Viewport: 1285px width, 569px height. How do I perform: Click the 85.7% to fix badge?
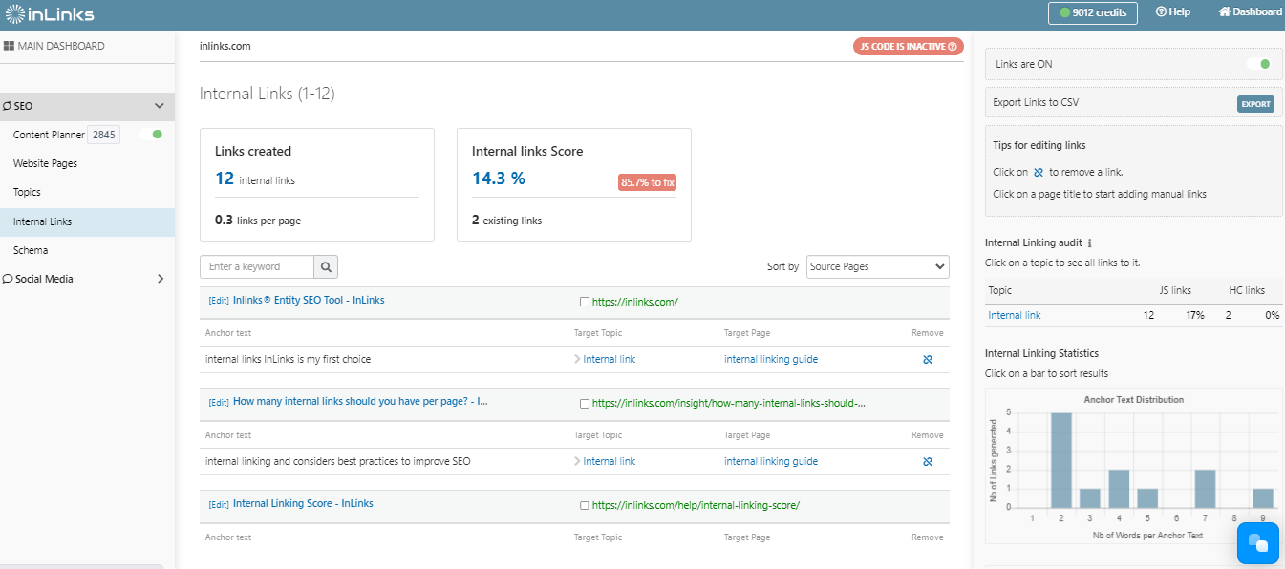(x=647, y=182)
